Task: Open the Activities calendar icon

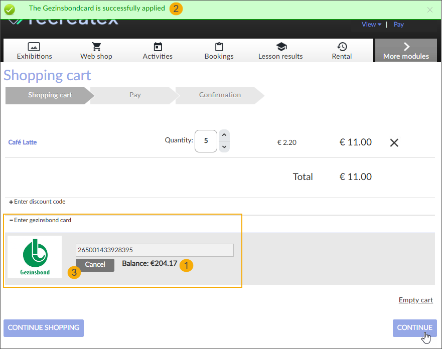Action: click(158, 47)
